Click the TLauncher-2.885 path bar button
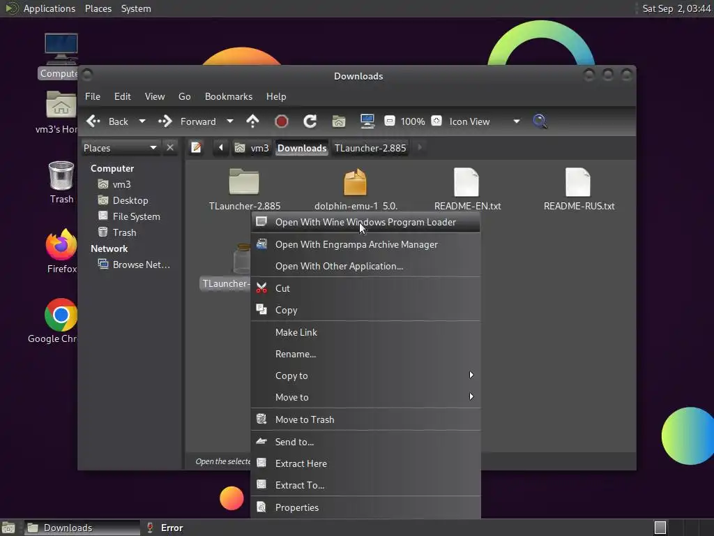This screenshot has width=714, height=536. 370,148
